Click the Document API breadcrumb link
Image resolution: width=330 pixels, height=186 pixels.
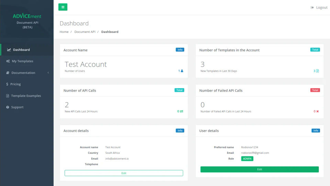85,32
